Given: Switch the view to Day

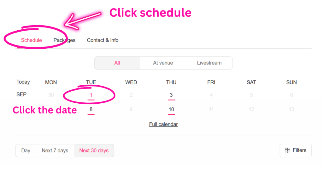Looking at the screenshot, I should 26,150.
